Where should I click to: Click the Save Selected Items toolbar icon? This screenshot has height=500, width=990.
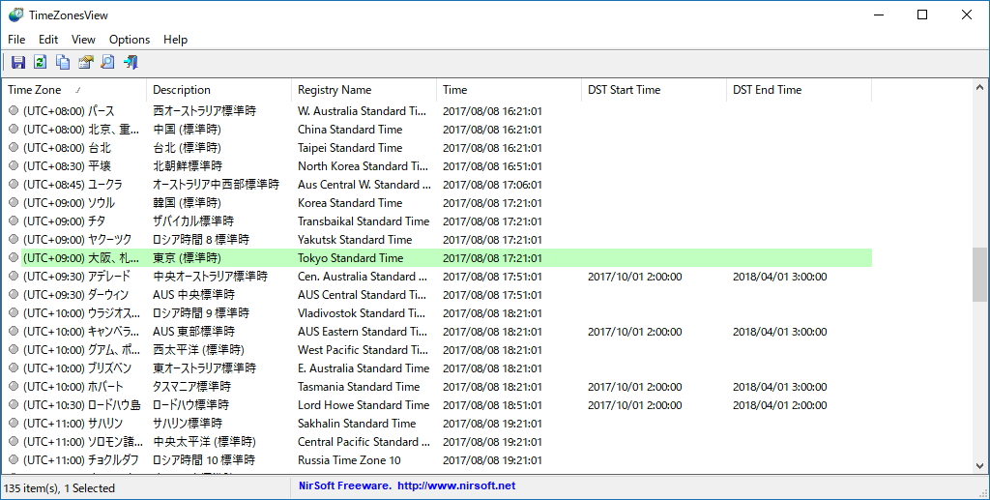coord(17,62)
